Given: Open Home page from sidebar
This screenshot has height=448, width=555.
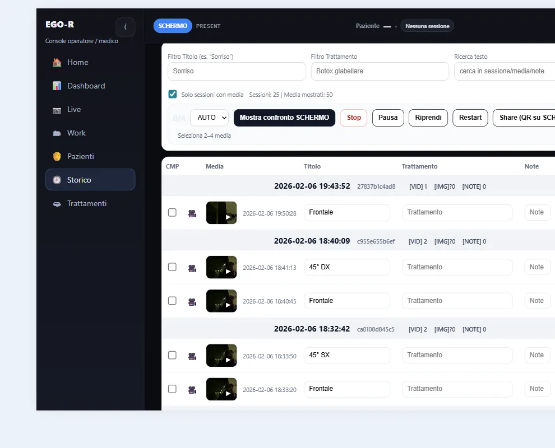Looking at the screenshot, I should [90, 63].
